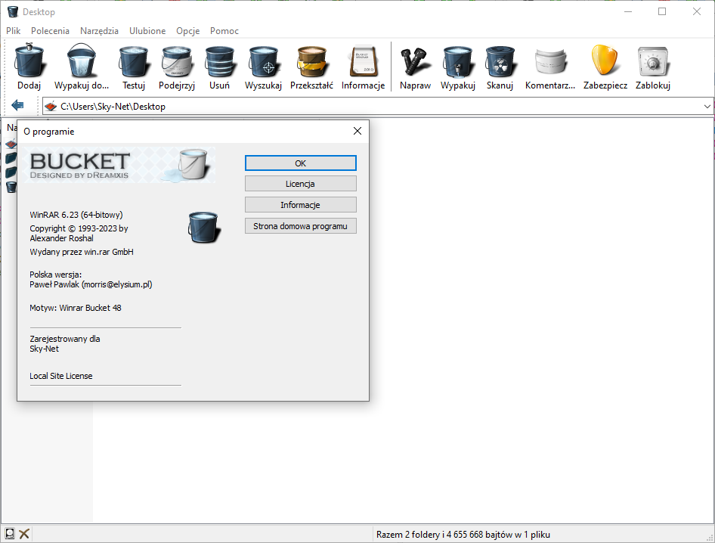Click the Licencja button
Screen dimensions: 715x543
301,184
